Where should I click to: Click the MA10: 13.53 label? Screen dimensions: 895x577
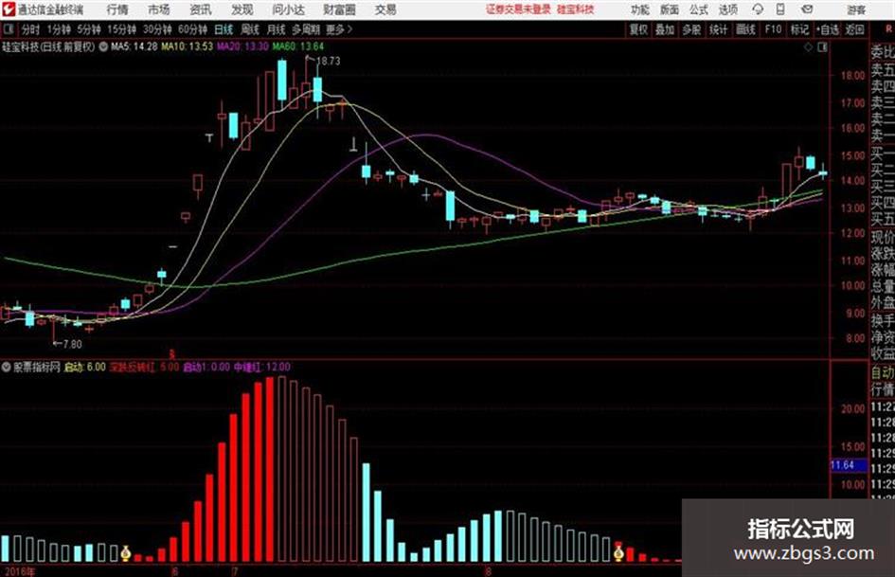coord(188,46)
